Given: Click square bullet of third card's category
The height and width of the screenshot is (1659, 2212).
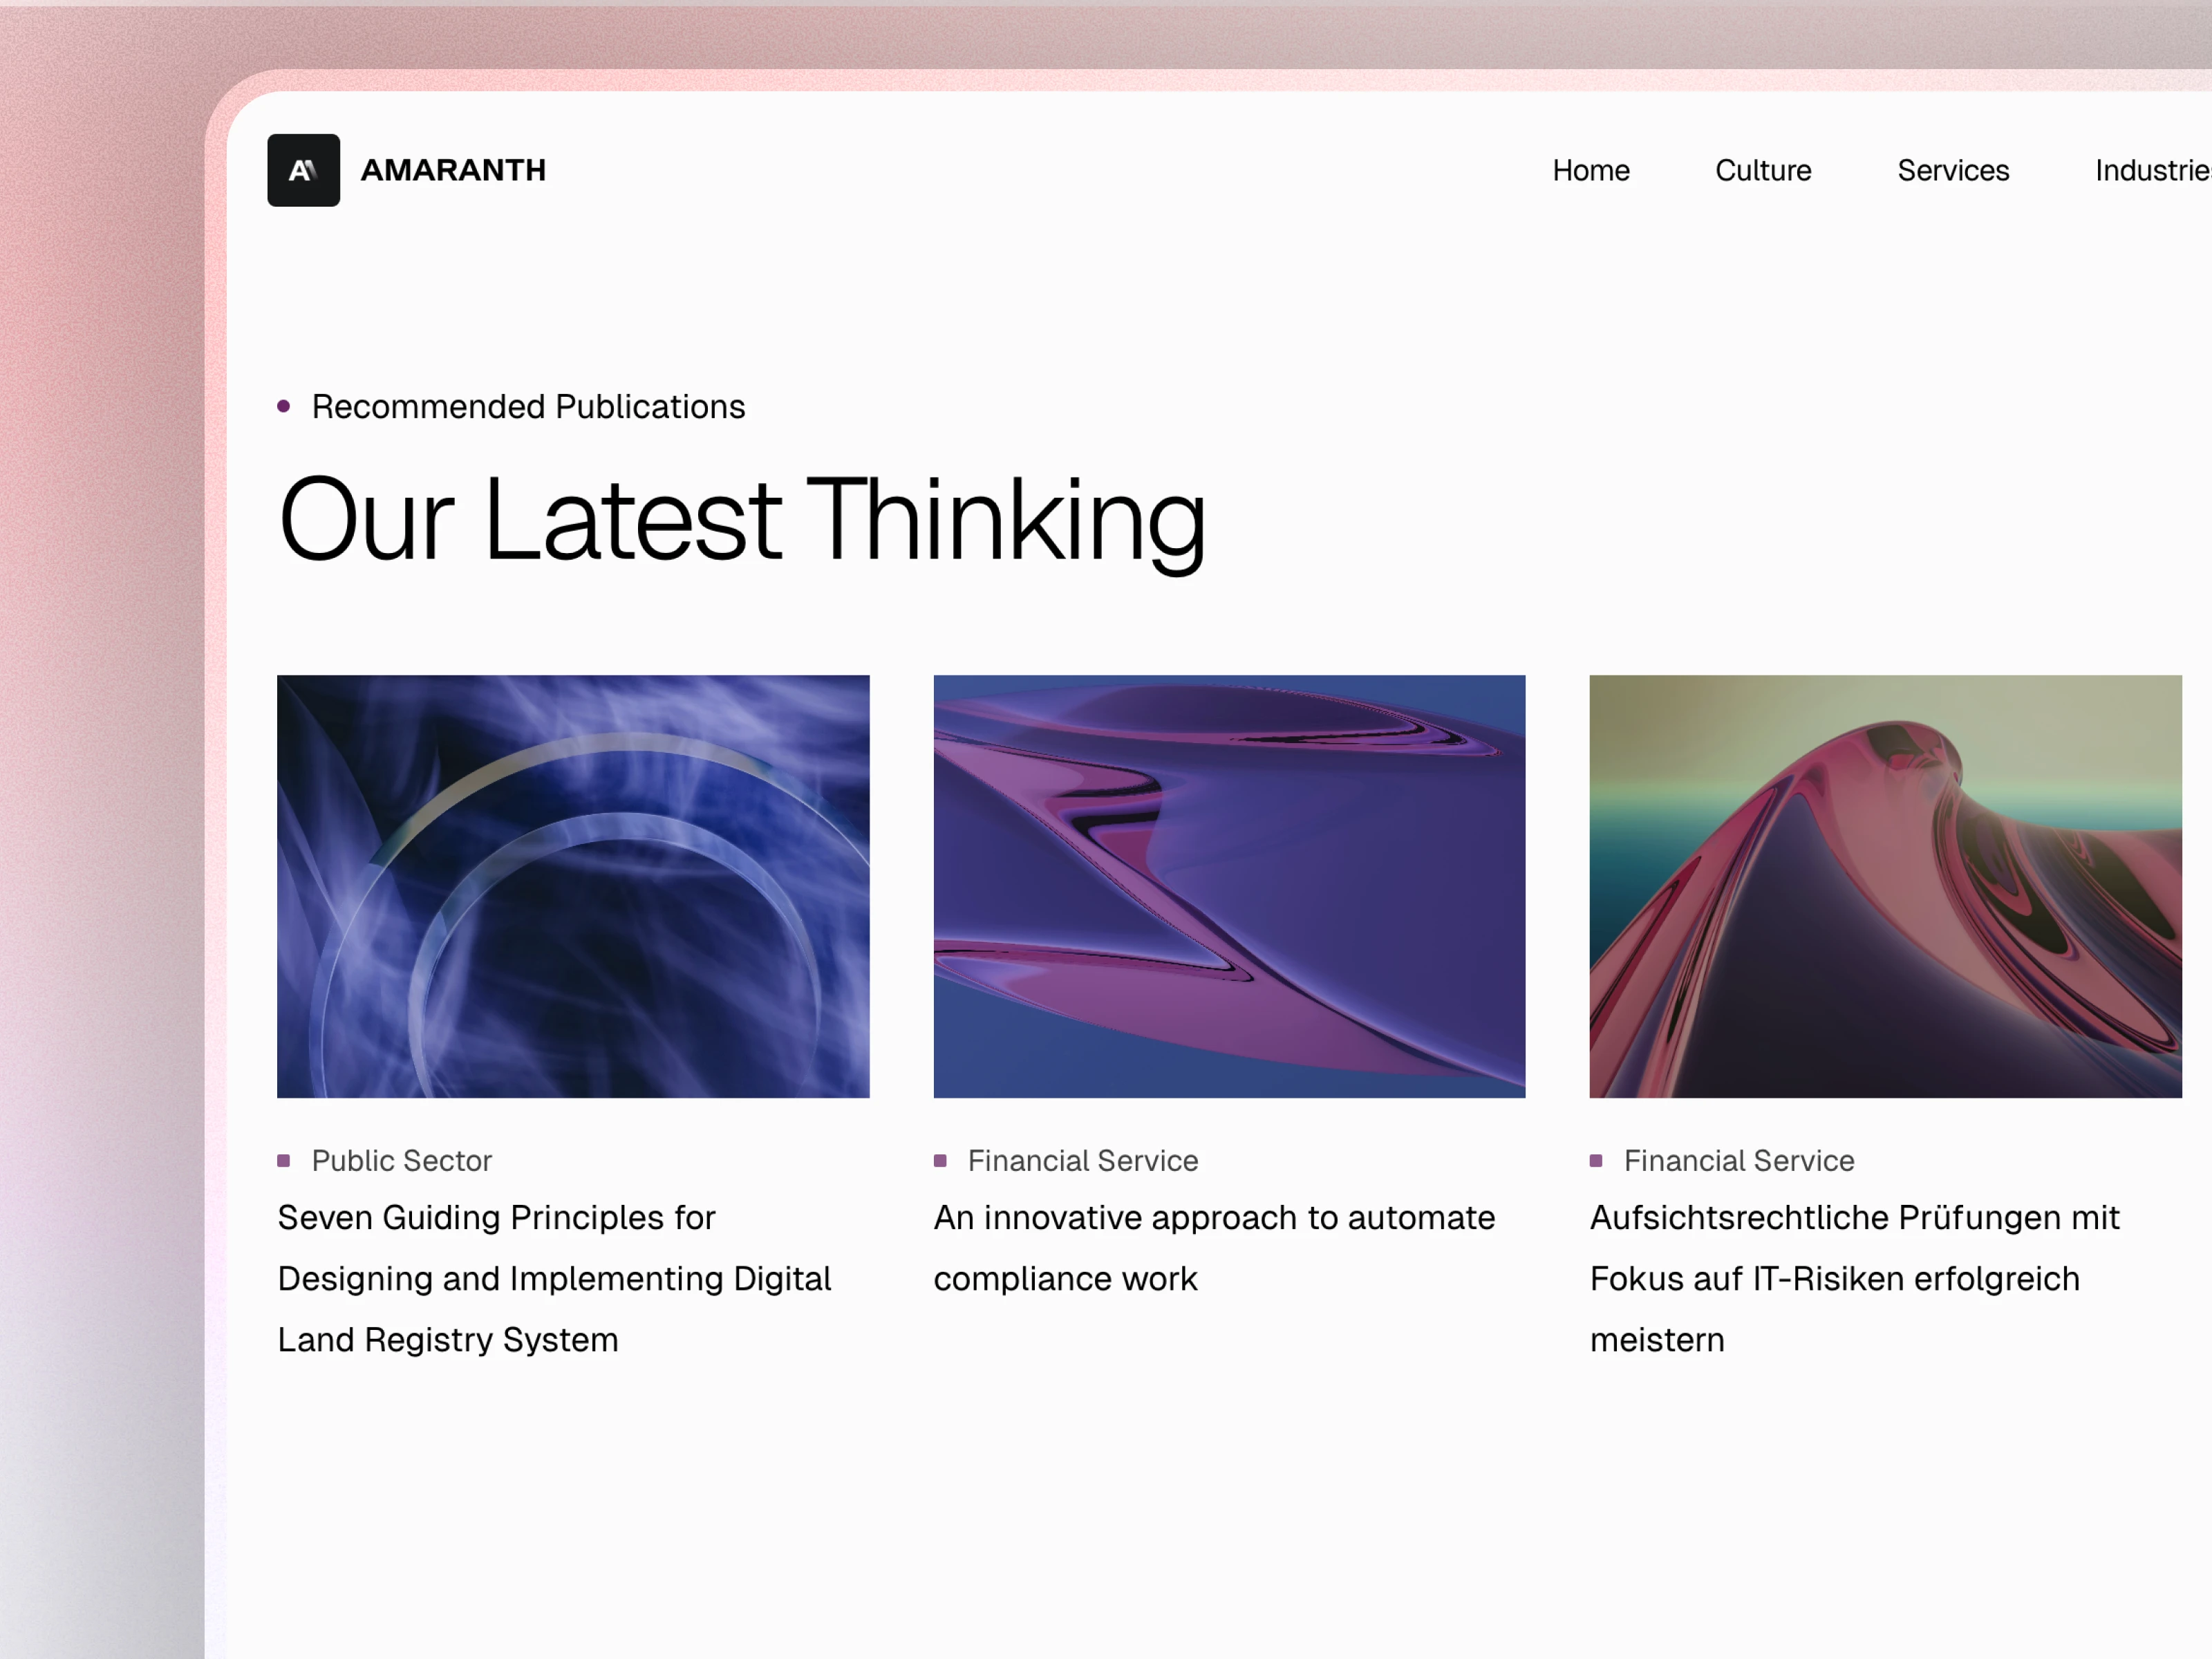Looking at the screenshot, I should pyautogui.click(x=1596, y=1160).
